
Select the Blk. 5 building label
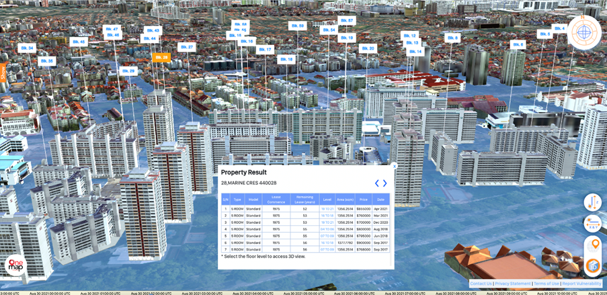click(x=544, y=34)
